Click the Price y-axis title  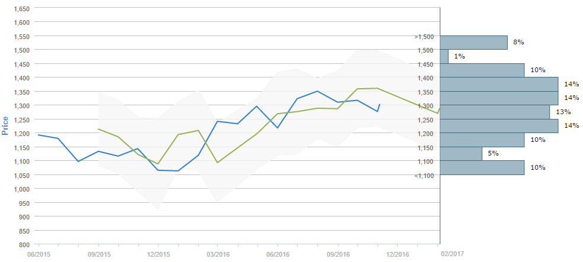coord(5,125)
